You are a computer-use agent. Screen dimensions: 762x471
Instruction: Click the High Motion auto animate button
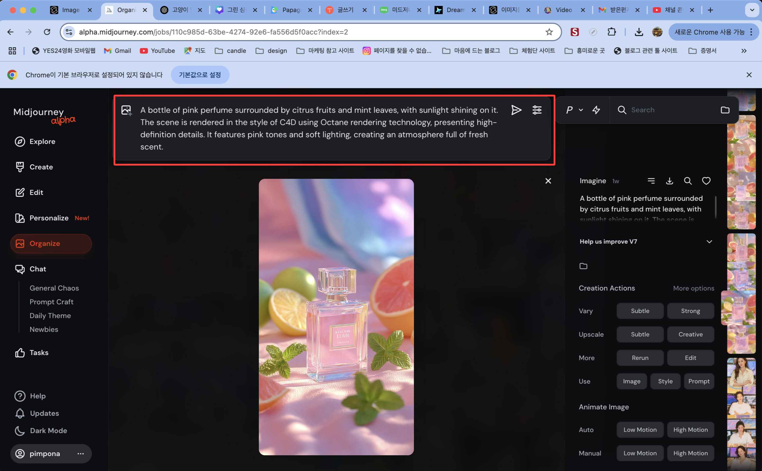[x=690, y=430]
